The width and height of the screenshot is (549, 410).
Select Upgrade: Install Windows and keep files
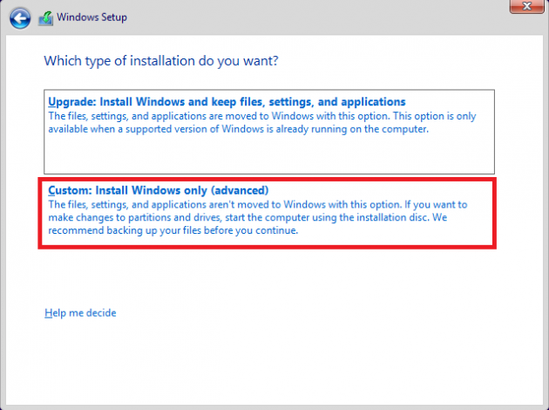click(x=227, y=102)
